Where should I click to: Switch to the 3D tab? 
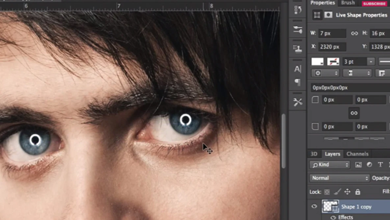314,154
